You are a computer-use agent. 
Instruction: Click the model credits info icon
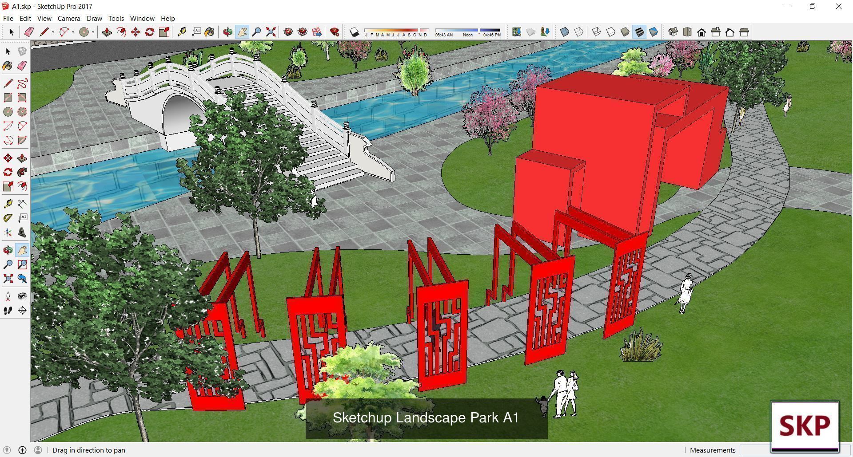22,450
